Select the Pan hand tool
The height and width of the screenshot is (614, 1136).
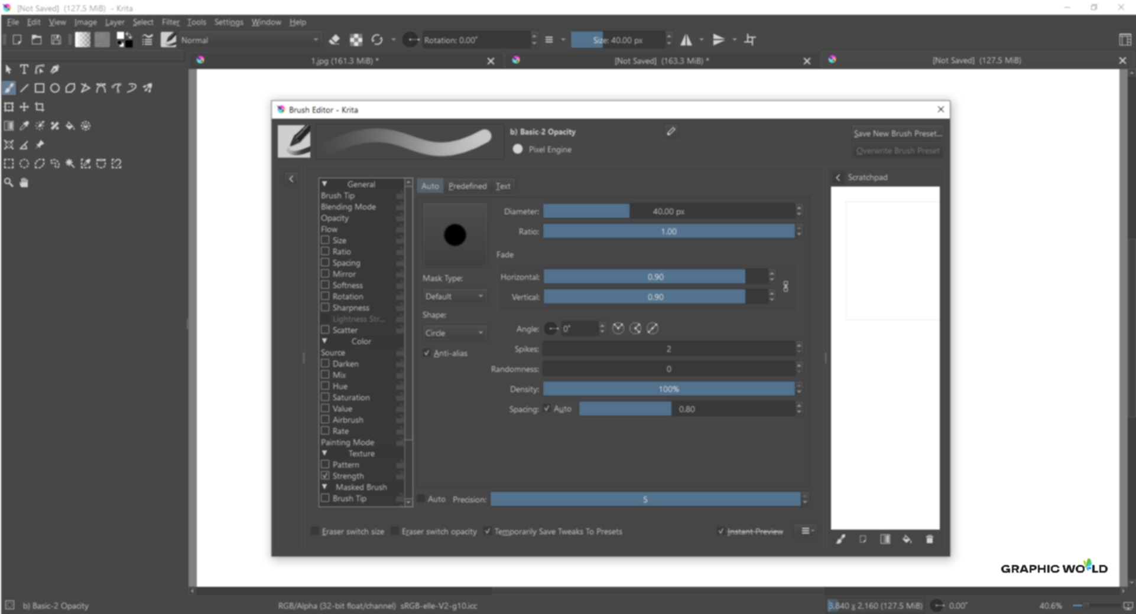24,183
